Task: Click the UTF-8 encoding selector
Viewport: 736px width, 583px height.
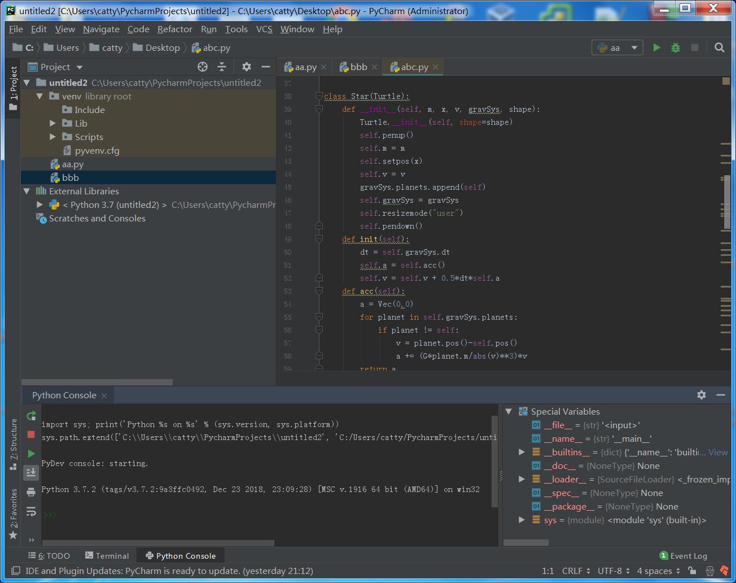Action: coord(613,571)
